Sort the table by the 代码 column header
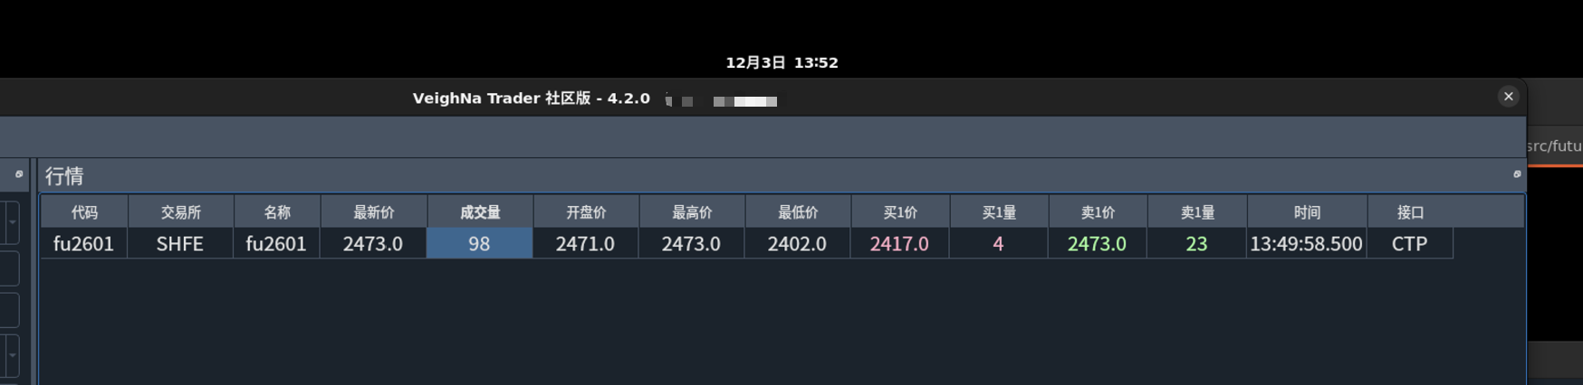1583x385 pixels. click(84, 212)
